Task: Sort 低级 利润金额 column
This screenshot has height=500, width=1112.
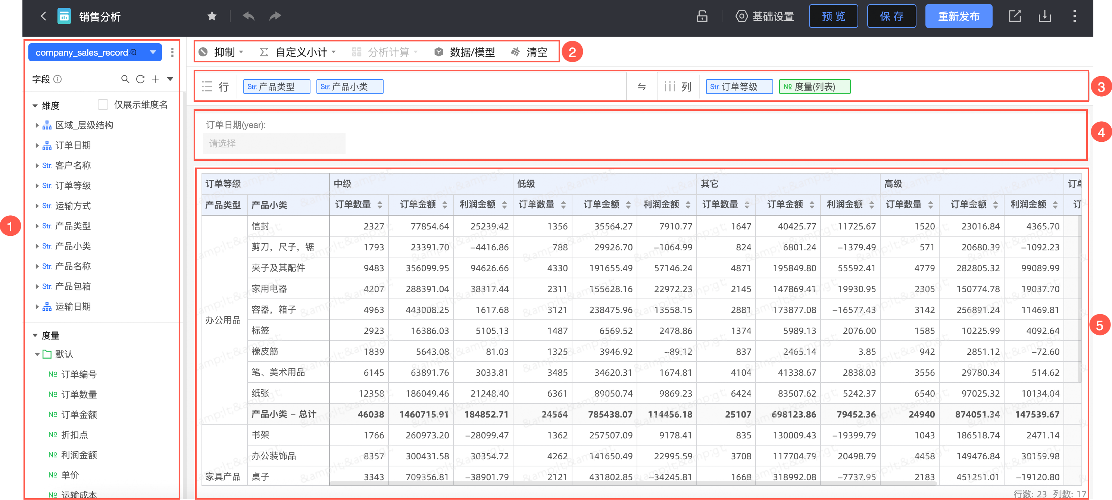Action: click(x=688, y=204)
